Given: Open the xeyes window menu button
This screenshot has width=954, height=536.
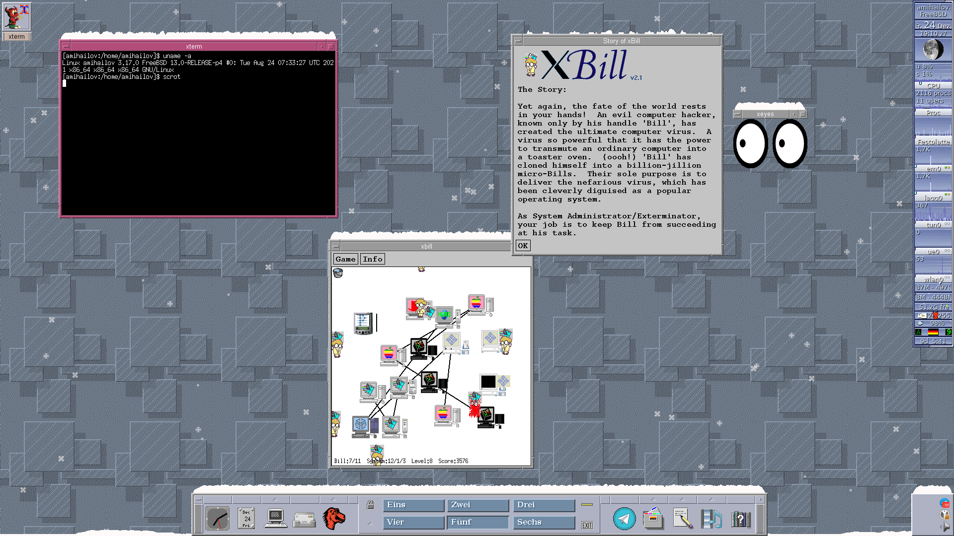Looking at the screenshot, I should coord(737,114).
